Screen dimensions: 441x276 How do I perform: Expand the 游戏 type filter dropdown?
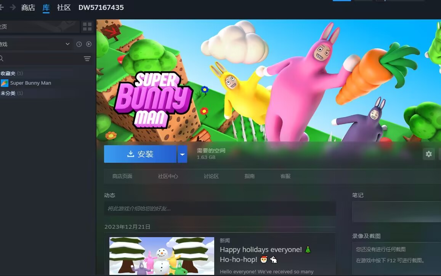click(x=67, y=44)
